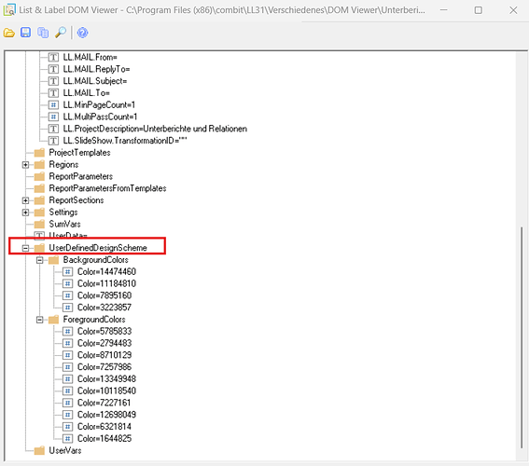529x466 pixels.
Task: Open search with the magnifier icon
Action: point(61,33)
